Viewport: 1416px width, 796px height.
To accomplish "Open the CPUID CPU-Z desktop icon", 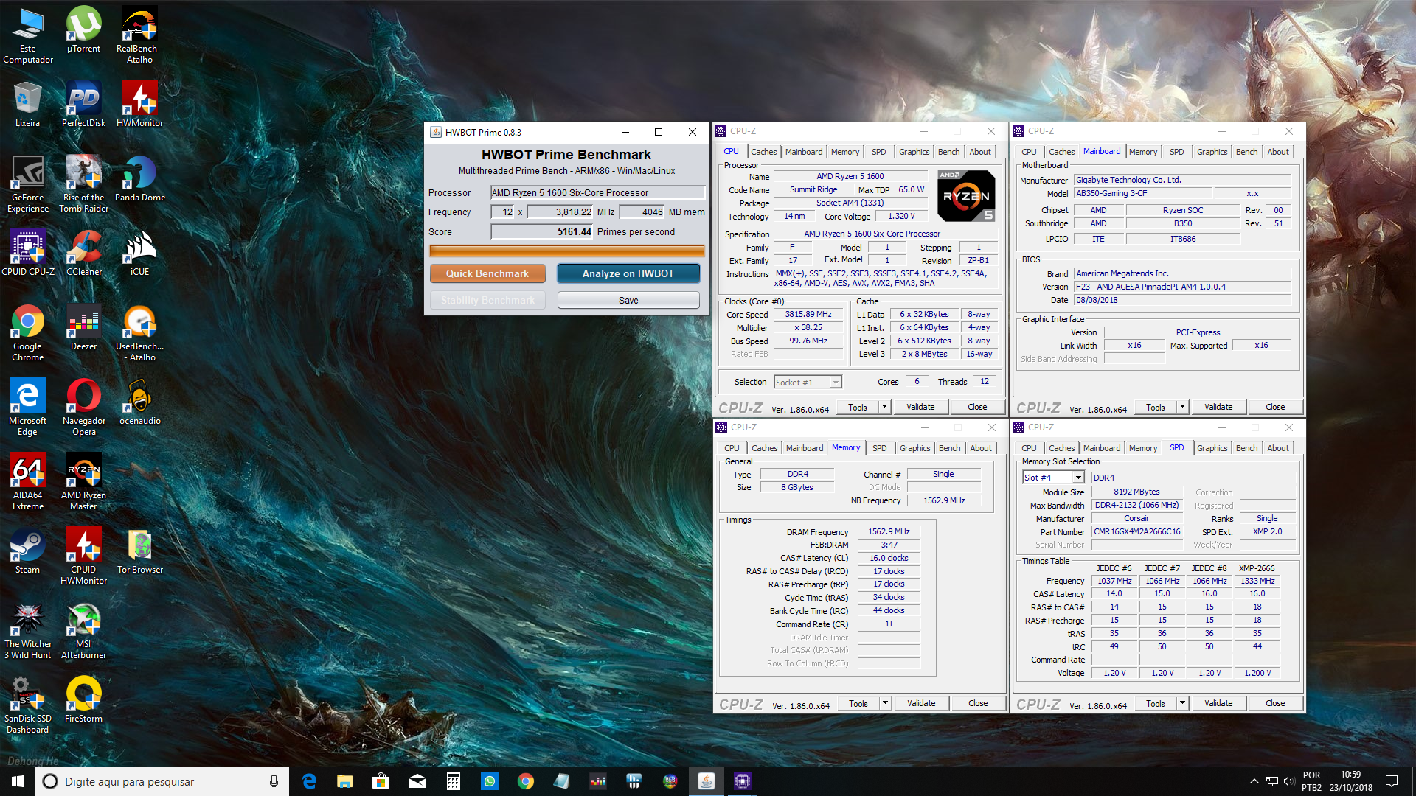I will click(x=28, y=253).
